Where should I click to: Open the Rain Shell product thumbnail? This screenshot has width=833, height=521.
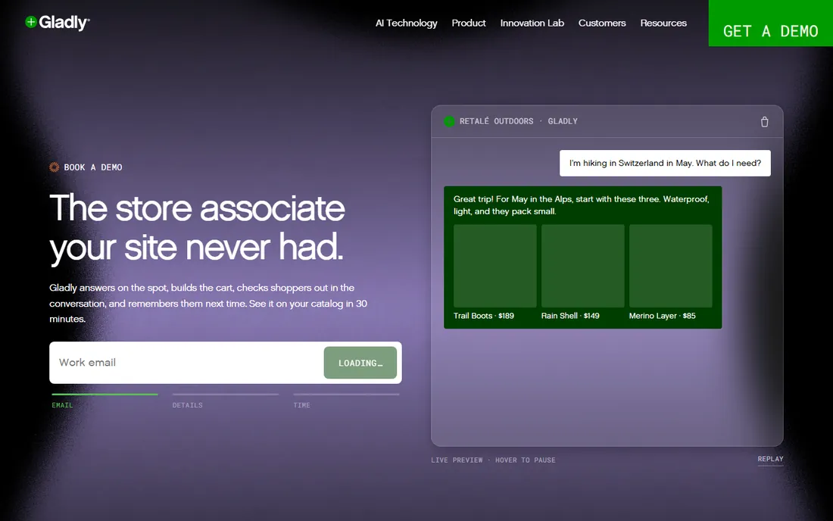pyautogui.click(x=583, y=266)
